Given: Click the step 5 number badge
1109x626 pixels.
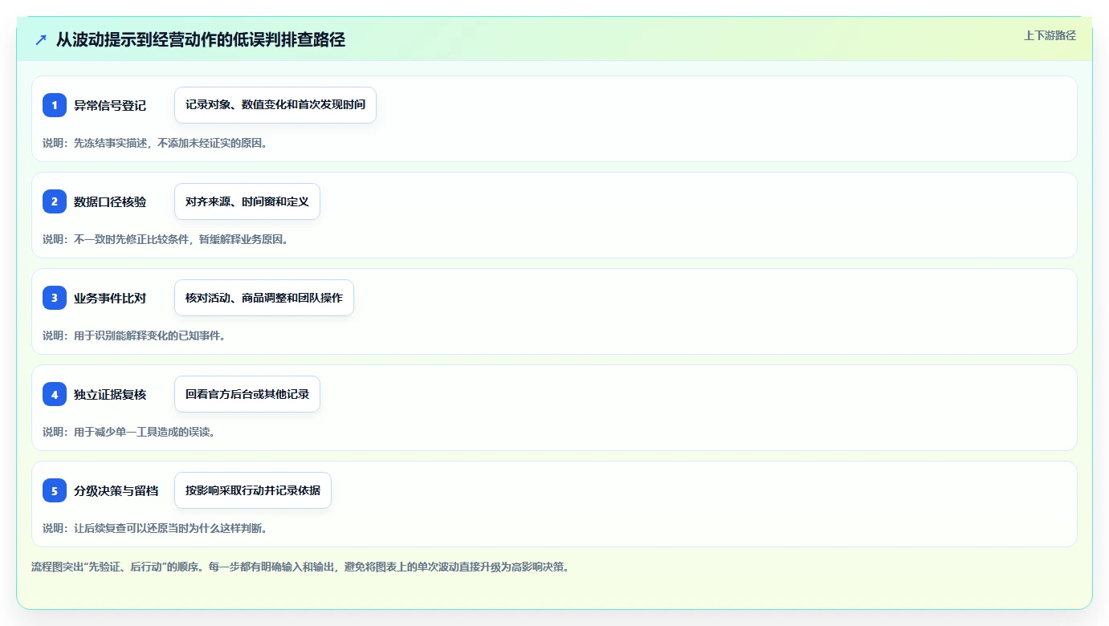Looking at the screenshot, I should [55, 490].
